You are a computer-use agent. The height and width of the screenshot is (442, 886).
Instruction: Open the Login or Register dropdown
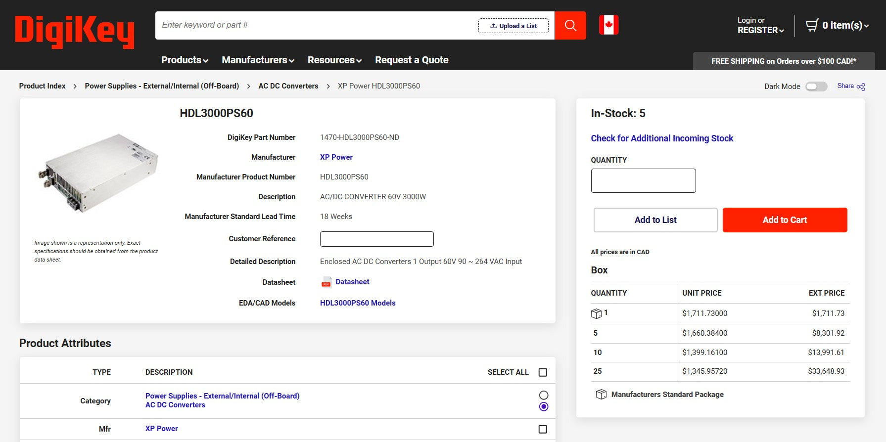(760, 25)
